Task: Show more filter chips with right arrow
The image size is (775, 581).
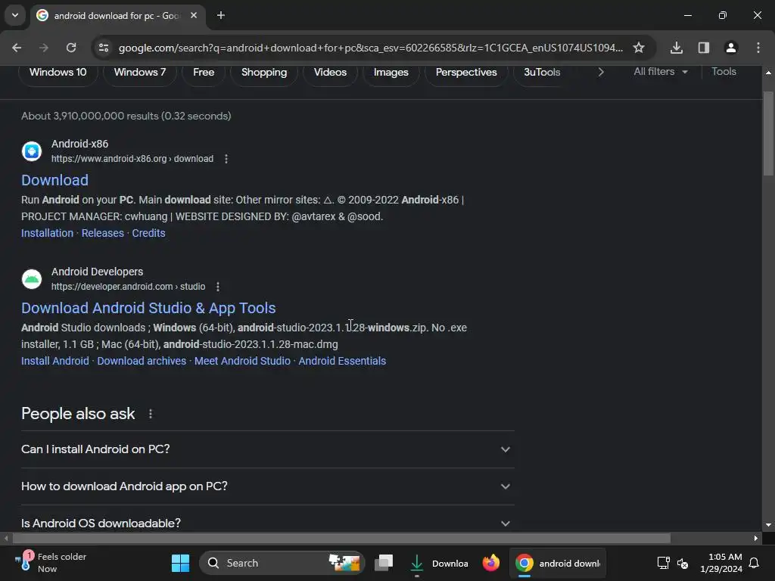Action: (600, 72)
